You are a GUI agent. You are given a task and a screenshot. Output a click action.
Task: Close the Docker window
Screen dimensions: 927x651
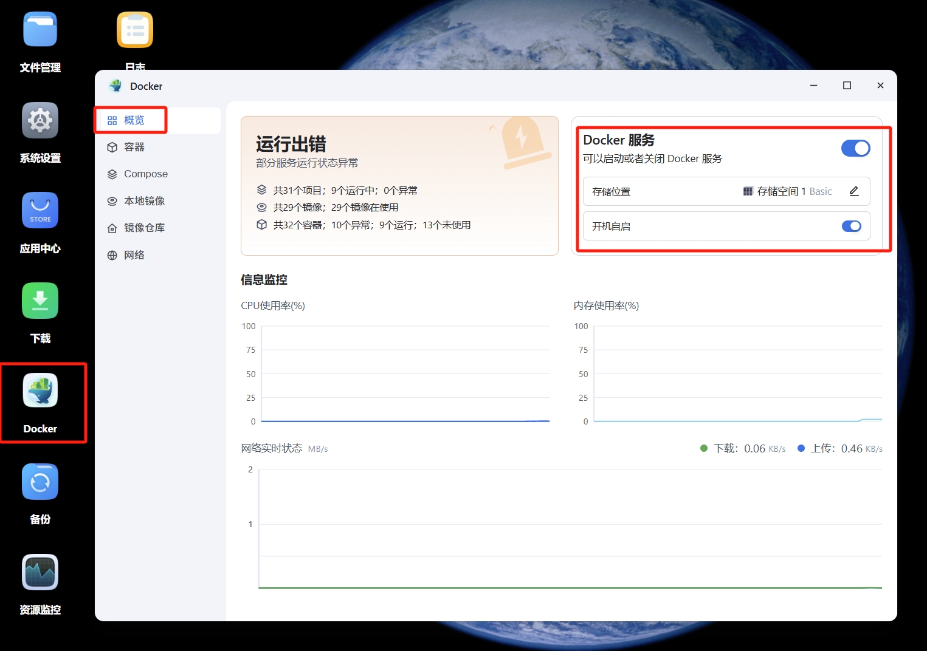tap(880, 86)
